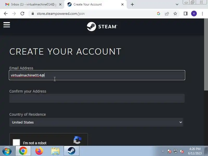Reload the Steam join page
The width and height of the screenshot is (208, 156).
click(22, 14)
